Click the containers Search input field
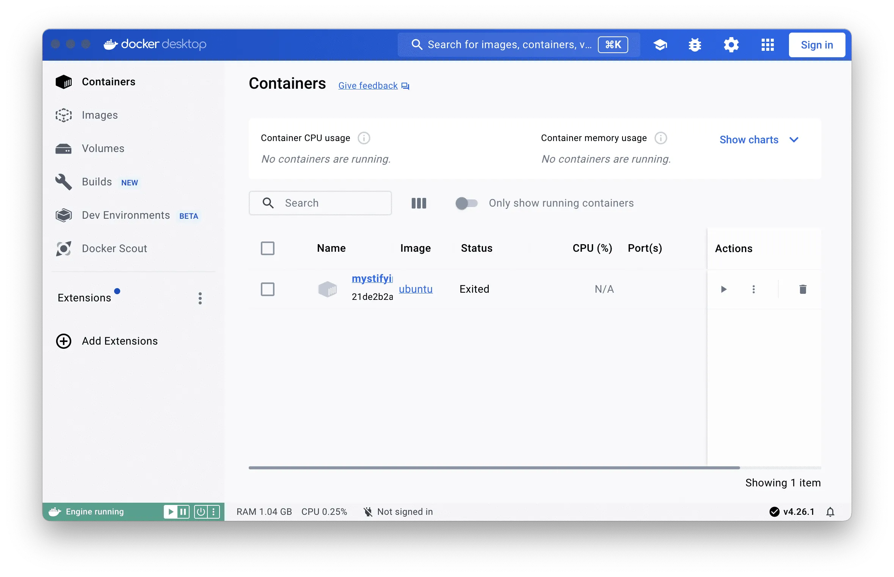This screenshot has height=577, width=894. coord(320,203)
